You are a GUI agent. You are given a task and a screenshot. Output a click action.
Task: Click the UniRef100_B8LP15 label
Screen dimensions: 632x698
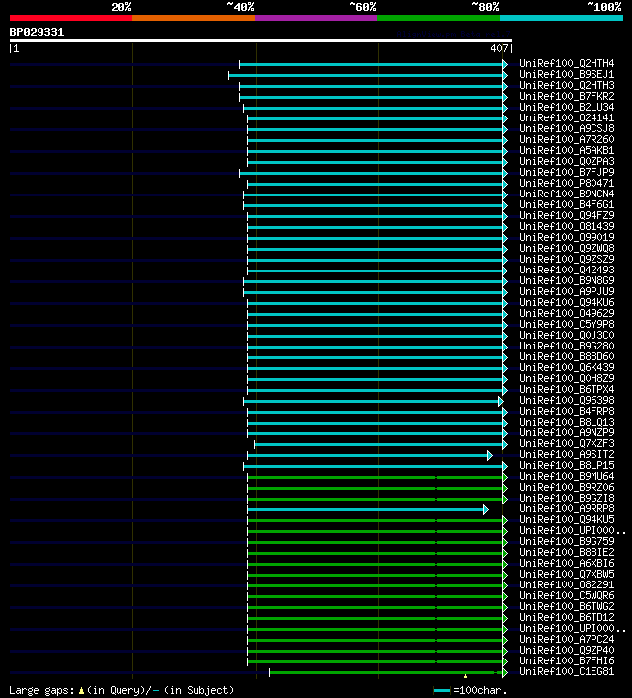tap(567, 465)
